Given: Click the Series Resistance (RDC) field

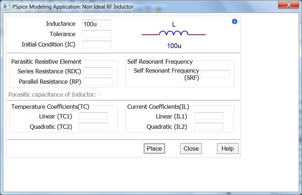Looking at the screenshot, I should pos(98,71).
